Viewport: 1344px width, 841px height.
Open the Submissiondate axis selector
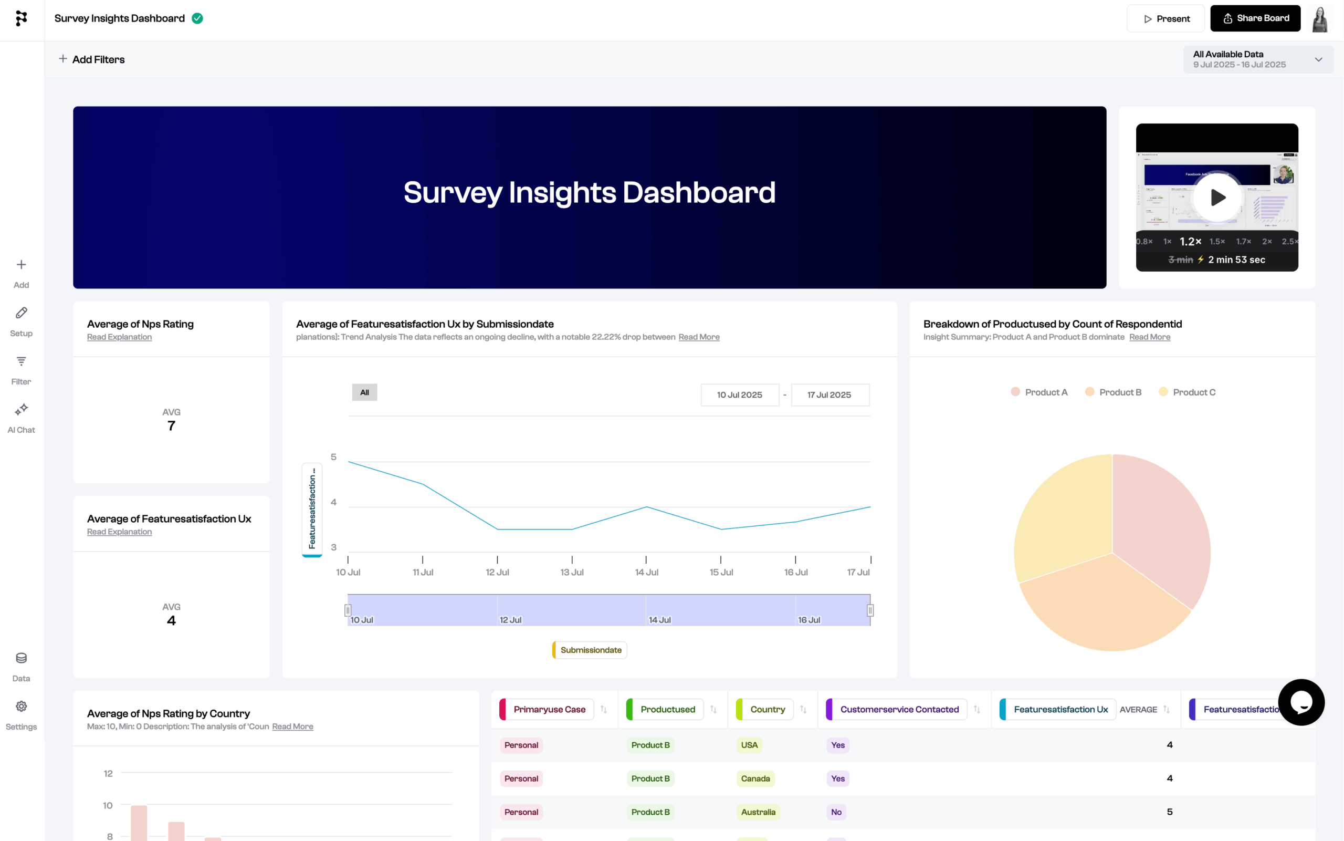tap(590, 650)
